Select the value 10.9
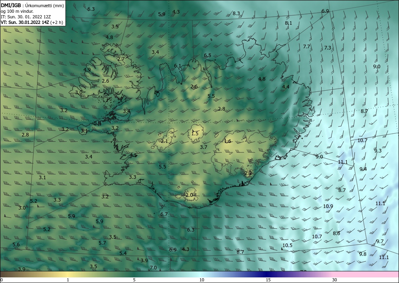Screen dimensions: 399x283 (328, 206)
